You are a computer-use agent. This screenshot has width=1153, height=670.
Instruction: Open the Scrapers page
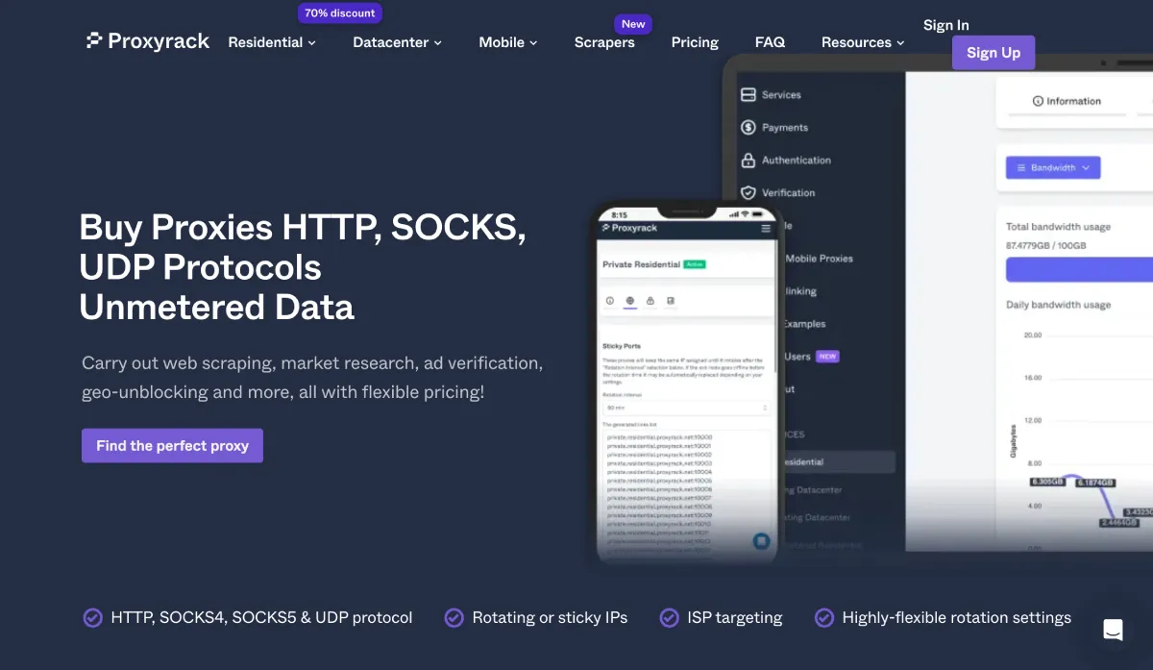click(604, 42)
